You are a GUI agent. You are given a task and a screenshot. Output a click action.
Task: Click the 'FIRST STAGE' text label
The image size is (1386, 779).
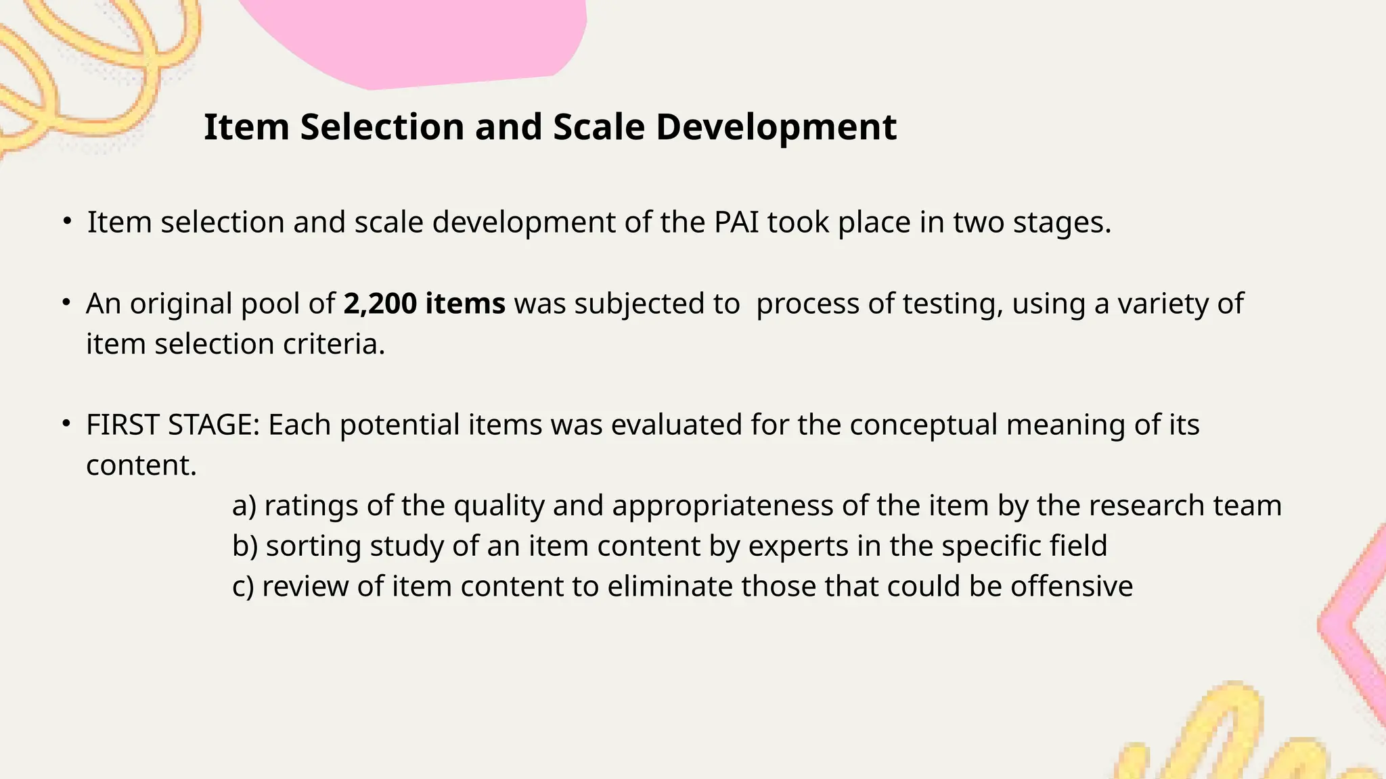173,425
